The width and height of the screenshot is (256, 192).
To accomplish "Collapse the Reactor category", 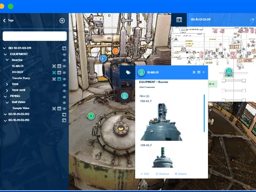I will click(x=7, y=60).
